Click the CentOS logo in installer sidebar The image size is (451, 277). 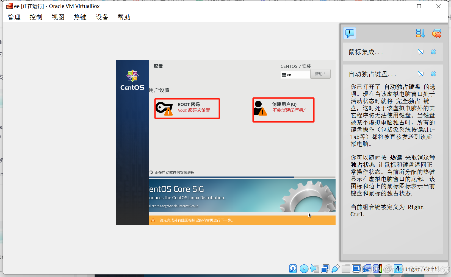pos(132,80)
